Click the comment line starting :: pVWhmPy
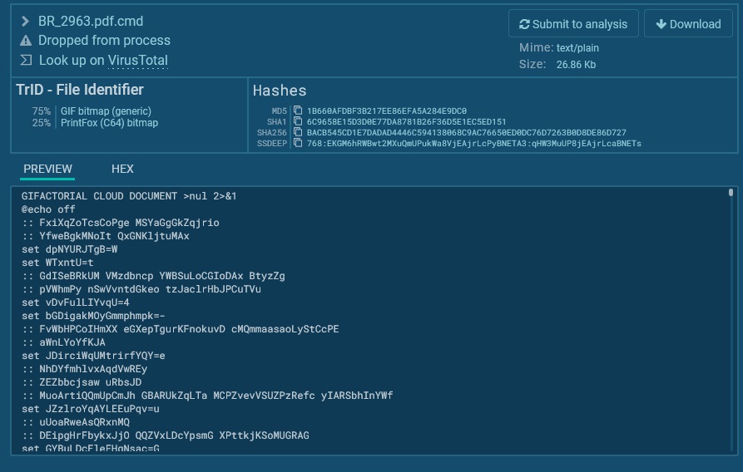 point(141,289)
